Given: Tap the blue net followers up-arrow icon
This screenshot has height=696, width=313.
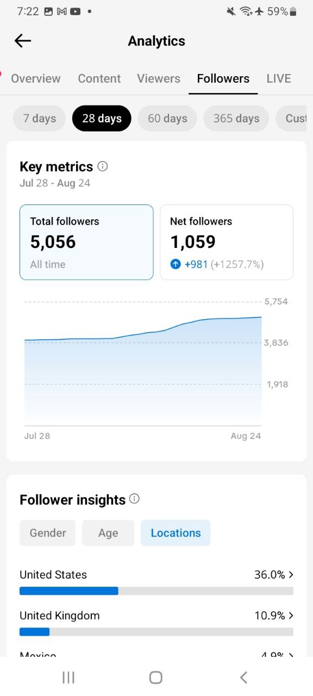Looking at the screenshot, I should [x=176, y=264].
